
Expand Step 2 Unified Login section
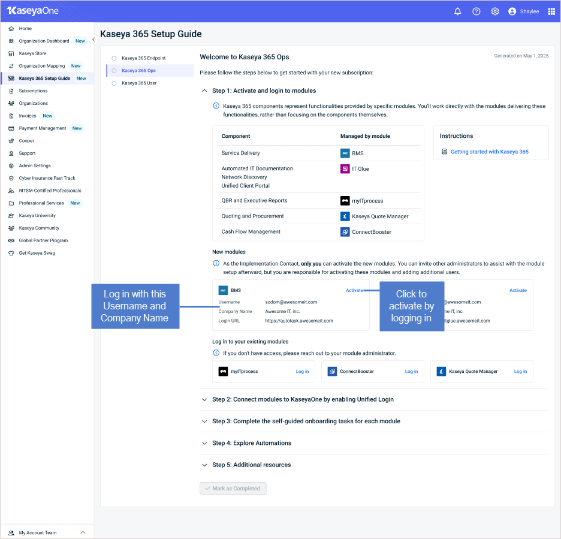[x=204, y=400]
